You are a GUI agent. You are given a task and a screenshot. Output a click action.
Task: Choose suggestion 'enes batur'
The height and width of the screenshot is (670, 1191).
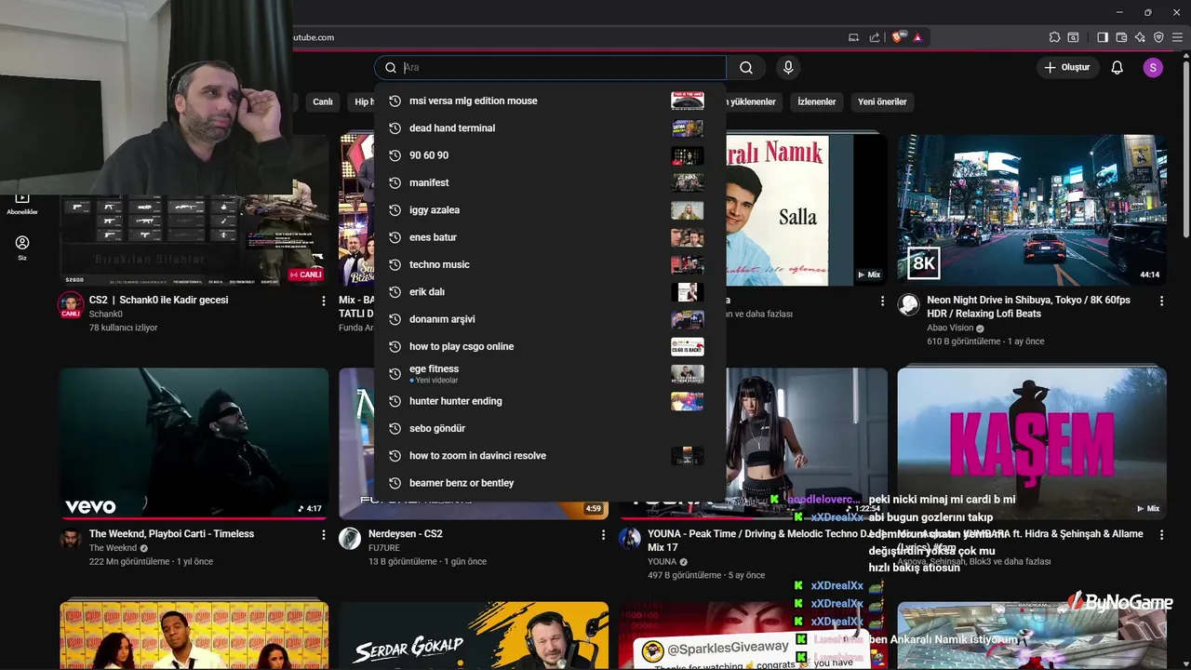pyautogui.click(x=550, y=237)
